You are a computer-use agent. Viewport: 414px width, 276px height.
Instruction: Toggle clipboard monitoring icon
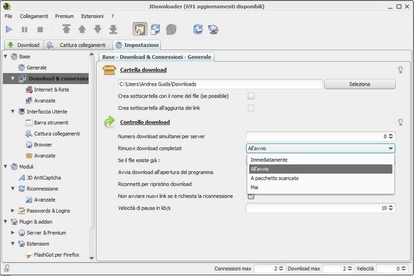[140, 29]
